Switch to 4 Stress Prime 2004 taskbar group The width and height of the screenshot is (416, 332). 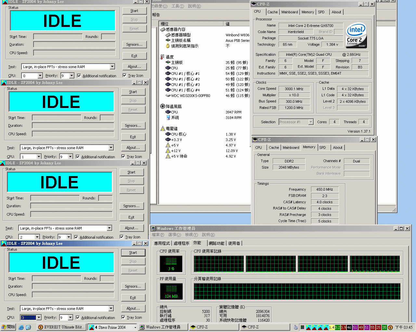point(112,327)
